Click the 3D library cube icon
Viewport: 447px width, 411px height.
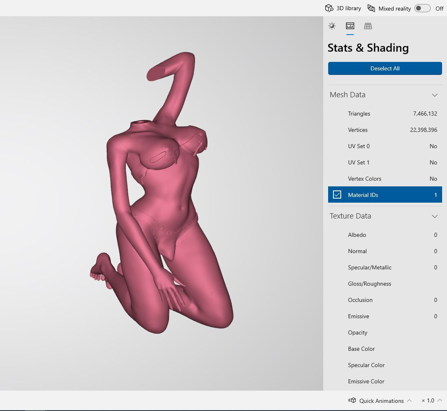329,8
